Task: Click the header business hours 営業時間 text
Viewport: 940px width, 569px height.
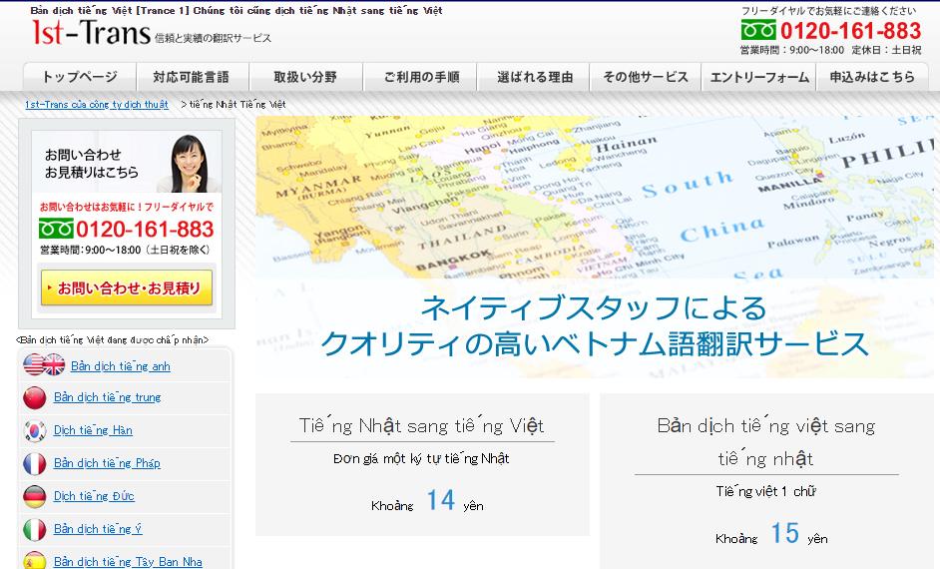Action: tap(830, 50)
